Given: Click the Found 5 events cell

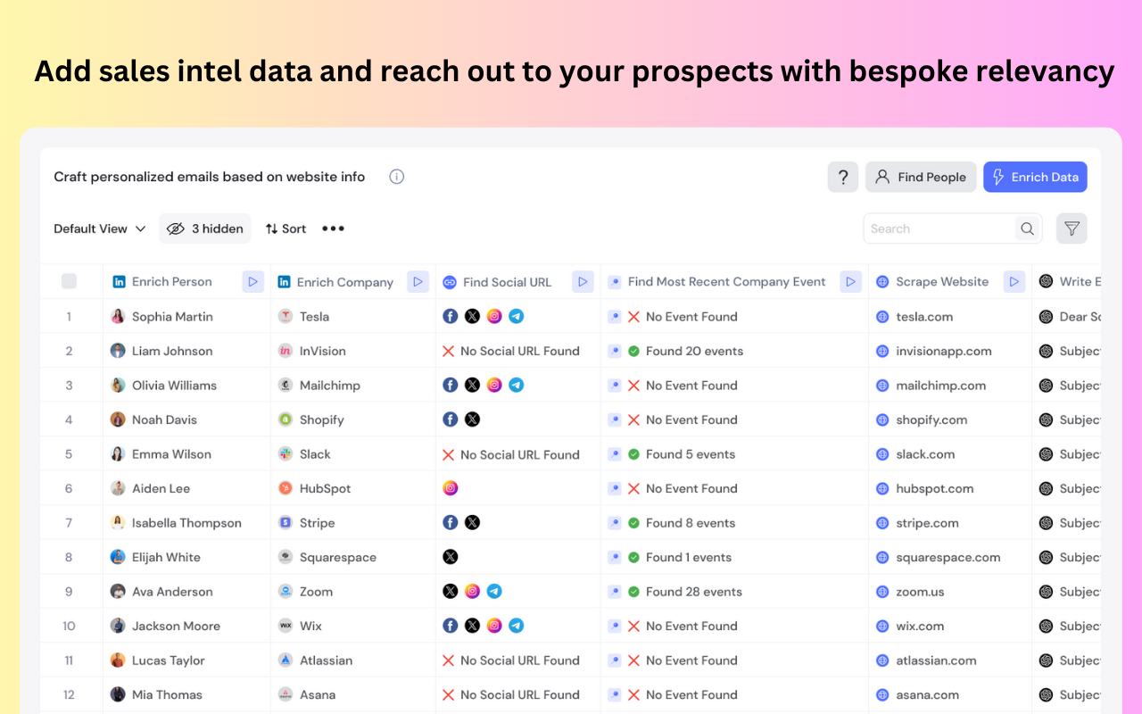Looking at the screenshot, I should [734, 453].
